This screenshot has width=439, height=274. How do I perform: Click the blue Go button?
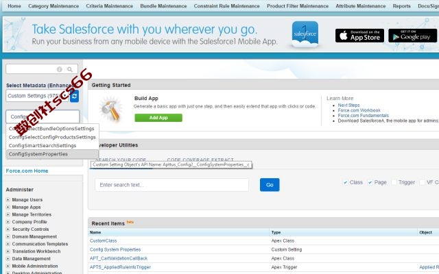click(x=270, y=185)
